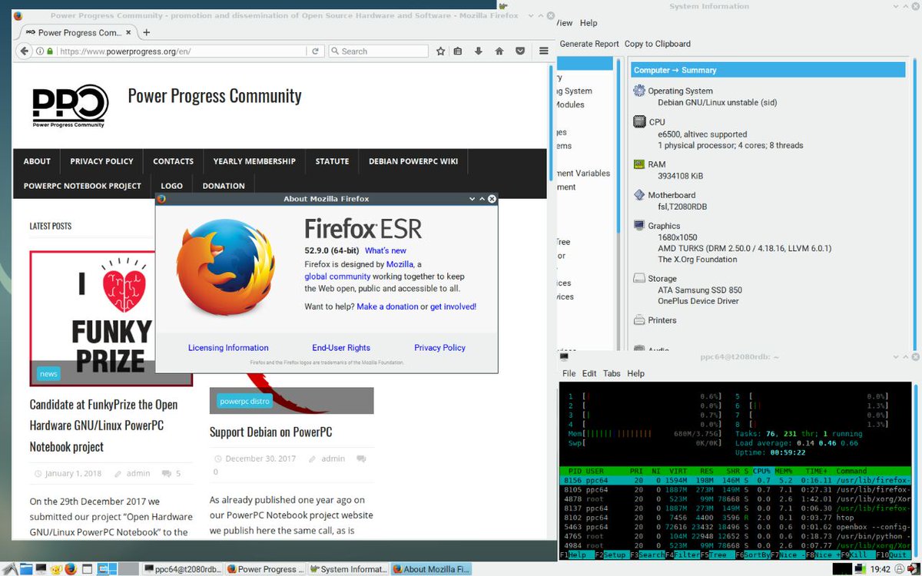Click the Pocket icon in Firefox toolbar
Image resolution: width=922 pixels, height=576 pixels.
(520, 51)
